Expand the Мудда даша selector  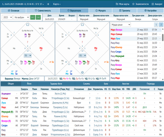[121, 25]
